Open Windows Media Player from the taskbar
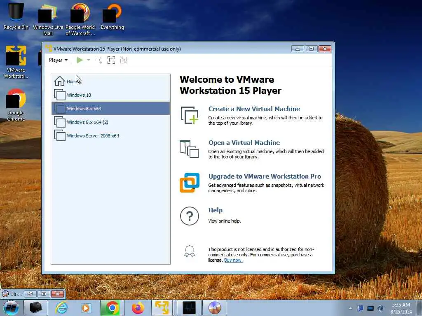Image resolution: width=422 pixels, height=316 pixels. pos(86,308)
